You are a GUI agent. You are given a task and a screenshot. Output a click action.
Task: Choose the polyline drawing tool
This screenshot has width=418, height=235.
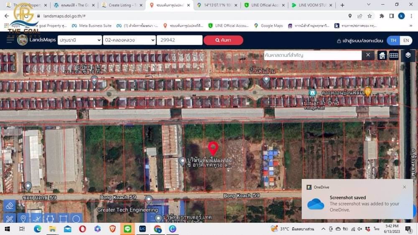pos(36,219)
